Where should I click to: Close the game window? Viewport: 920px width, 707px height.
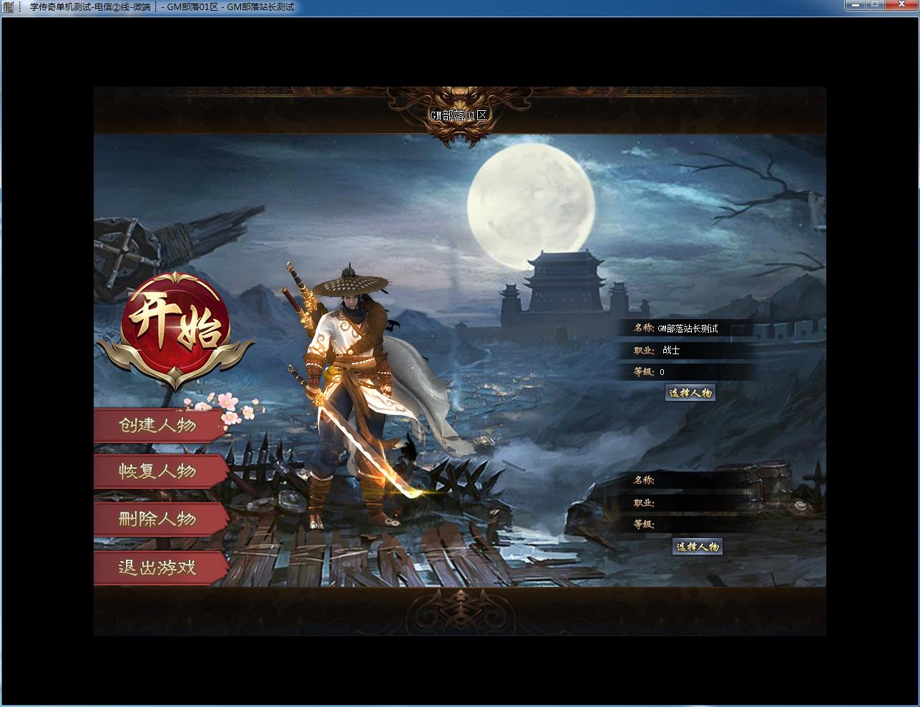point(901,5)
